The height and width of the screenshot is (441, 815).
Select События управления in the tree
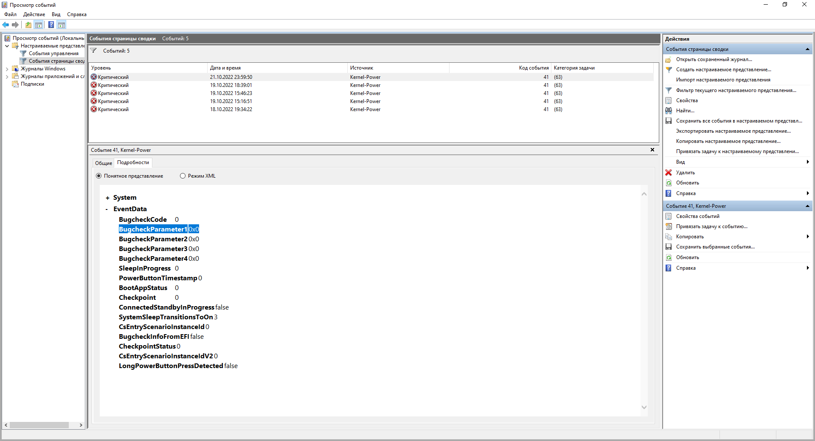pos(53,53)
